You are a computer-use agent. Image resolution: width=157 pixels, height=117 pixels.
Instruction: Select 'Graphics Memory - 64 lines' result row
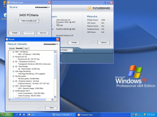coord(34,84)
